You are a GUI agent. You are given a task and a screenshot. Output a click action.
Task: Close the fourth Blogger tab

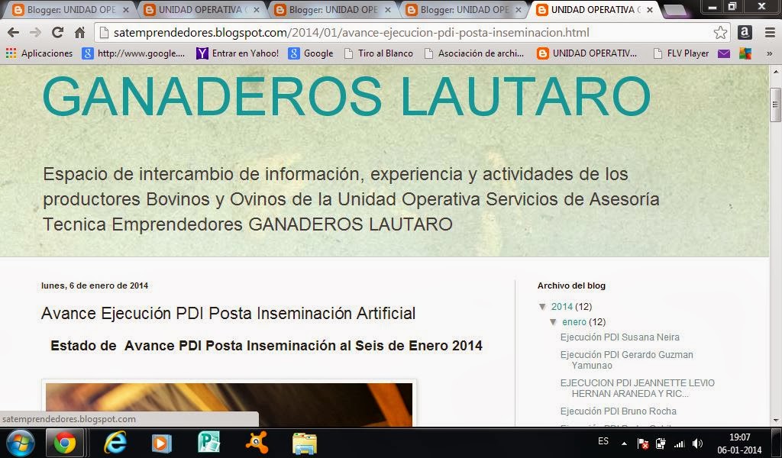[519, 9]
